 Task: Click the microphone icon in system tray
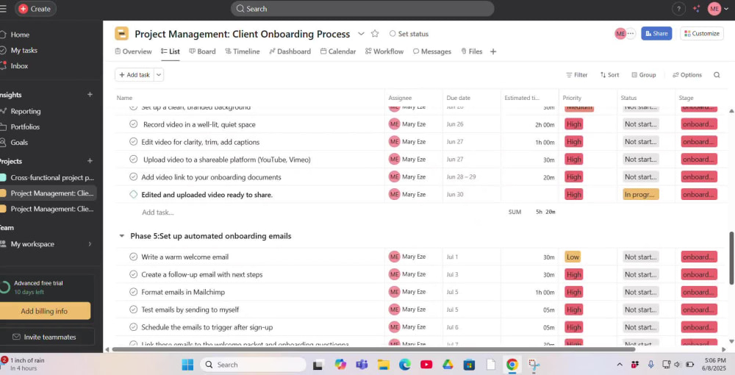coord(650,364)
